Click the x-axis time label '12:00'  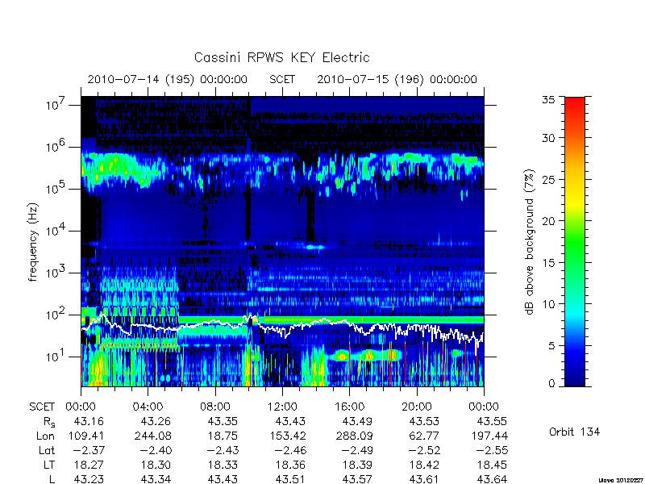tap(282, 407)
